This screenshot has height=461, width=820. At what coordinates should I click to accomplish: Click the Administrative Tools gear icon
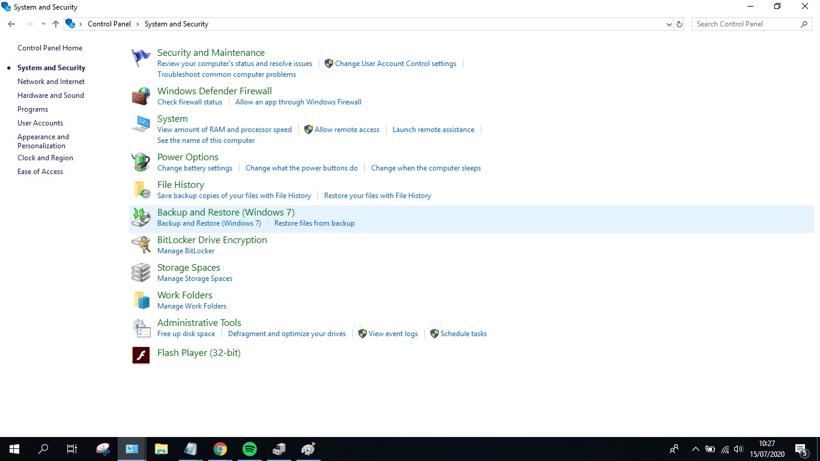click(141, 328)
